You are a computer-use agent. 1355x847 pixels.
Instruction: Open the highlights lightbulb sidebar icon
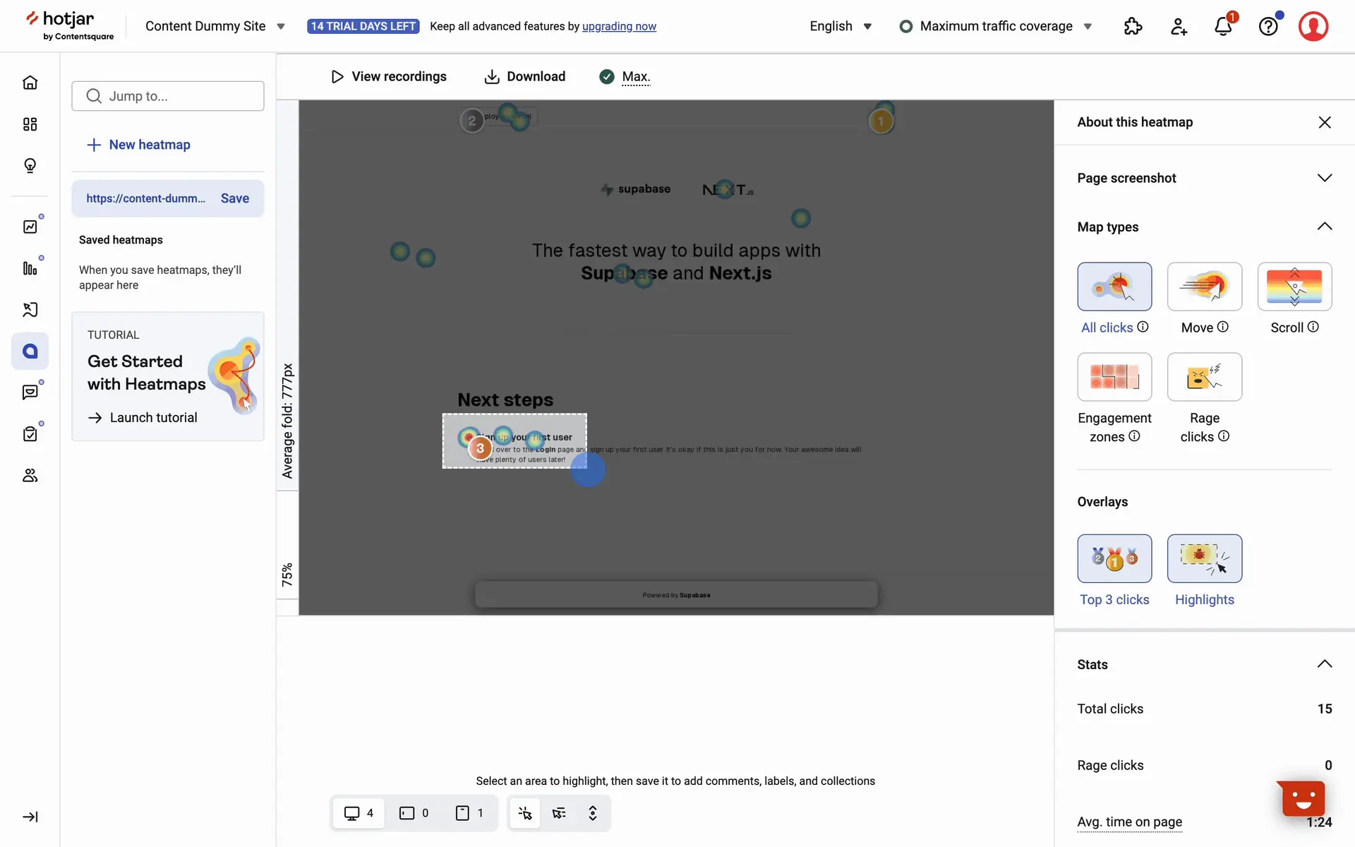point(30,165)
